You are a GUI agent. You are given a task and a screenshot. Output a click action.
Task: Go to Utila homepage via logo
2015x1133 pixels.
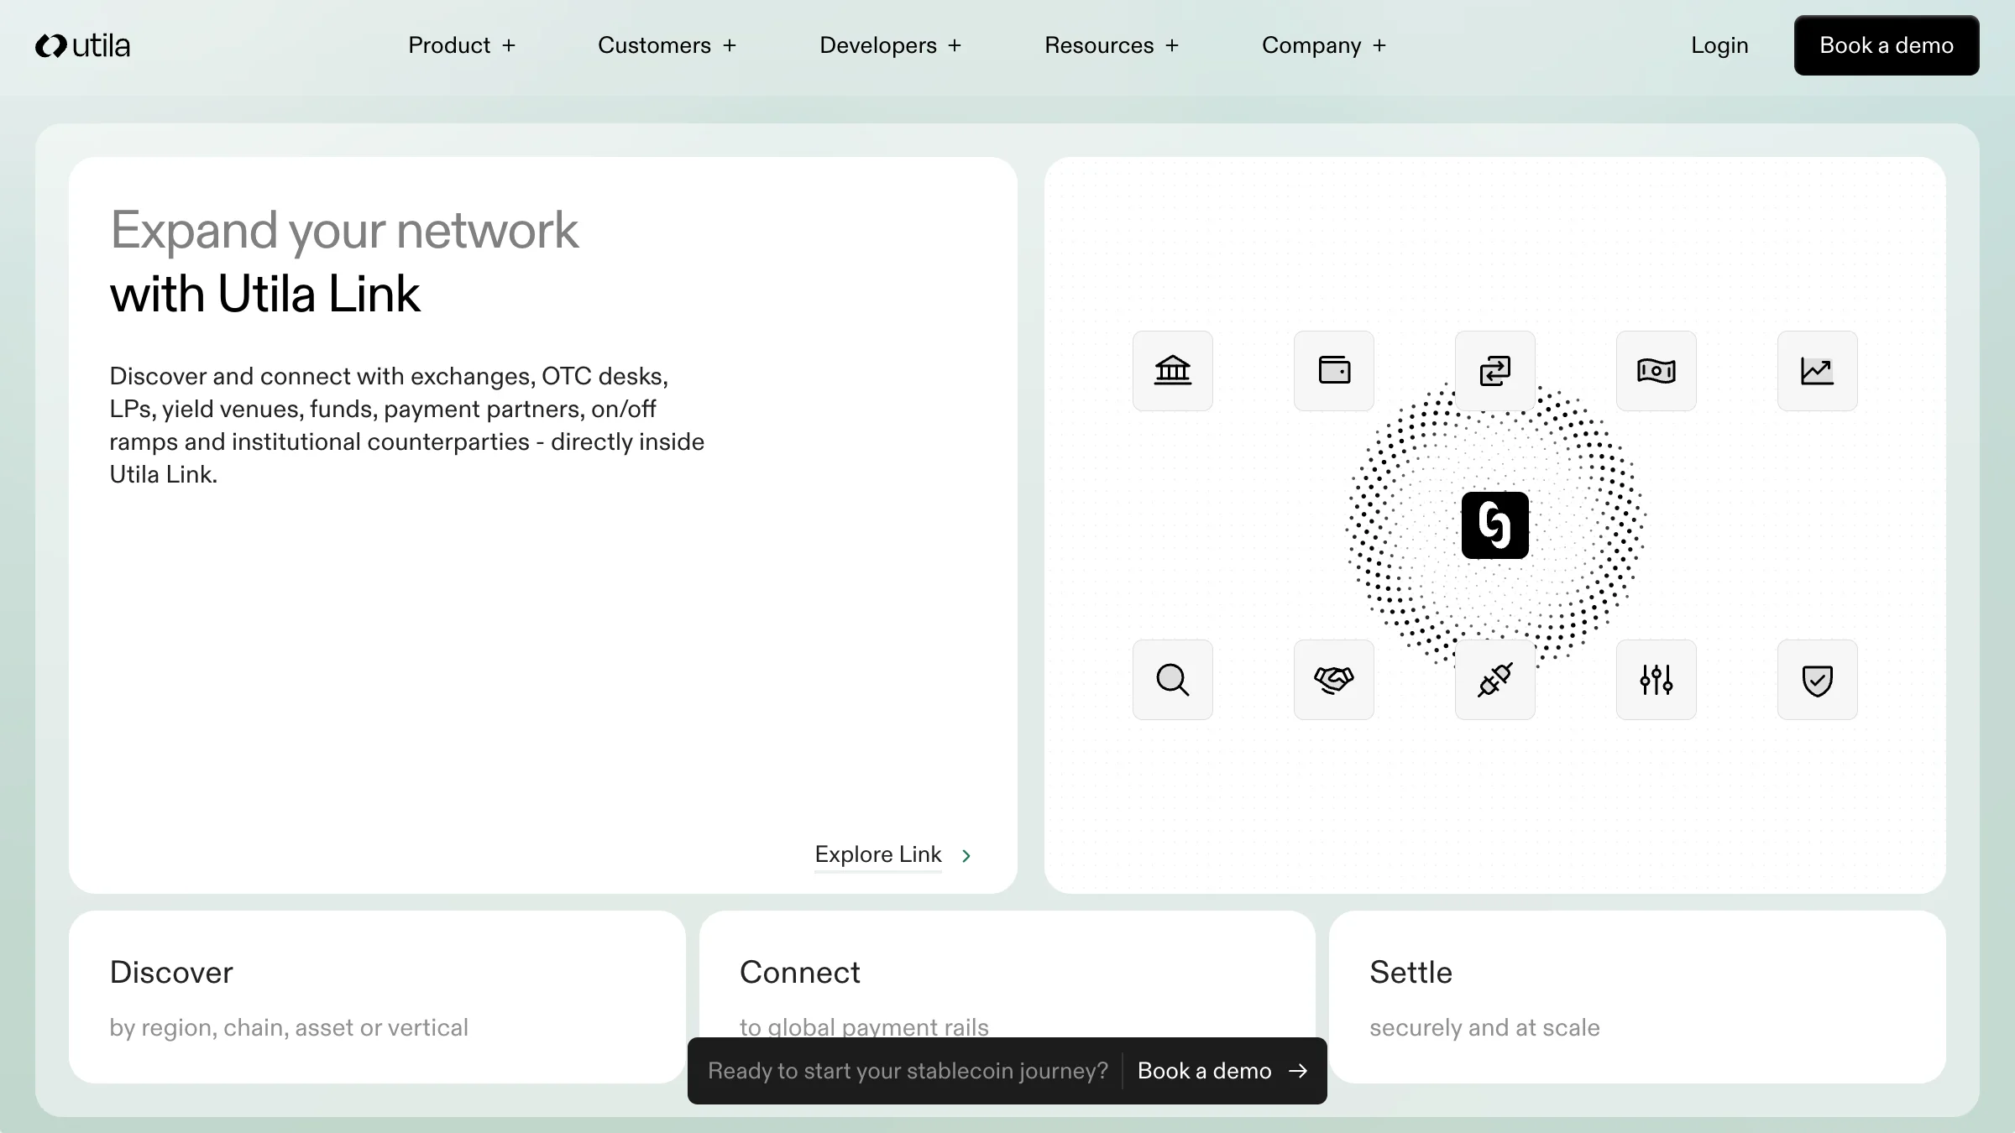point(82,45)
